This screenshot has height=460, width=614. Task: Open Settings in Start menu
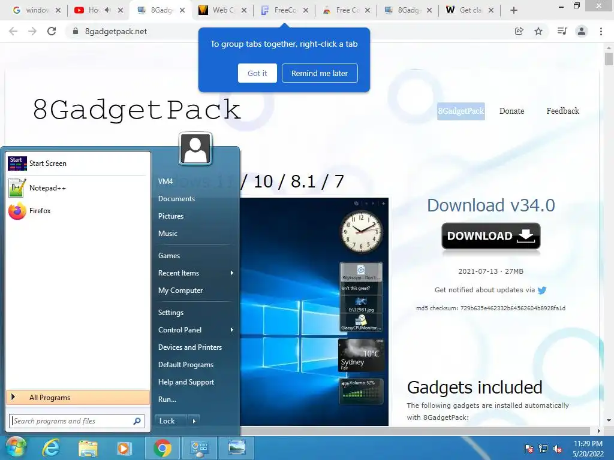coord(171,313)
